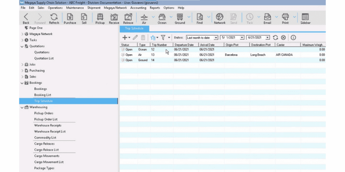
Task: Open the Sell toolbar icon
Action: (84, 18)
